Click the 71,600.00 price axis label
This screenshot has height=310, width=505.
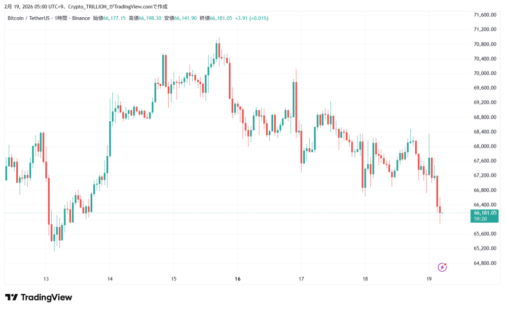pyautogui.click(x=484, y=15)
